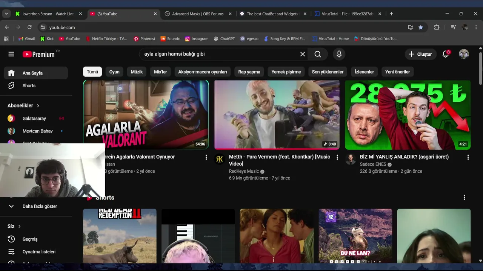Image resolution: width=483 pixels, height=271 pixels.
Task: Clear the search box with the X icon
Action: coord(303,54)
